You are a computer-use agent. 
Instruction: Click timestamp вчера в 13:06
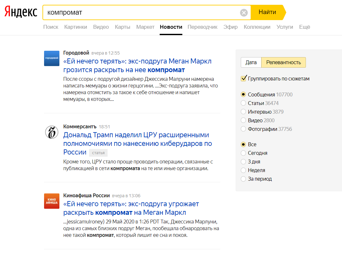coord(126,196)
